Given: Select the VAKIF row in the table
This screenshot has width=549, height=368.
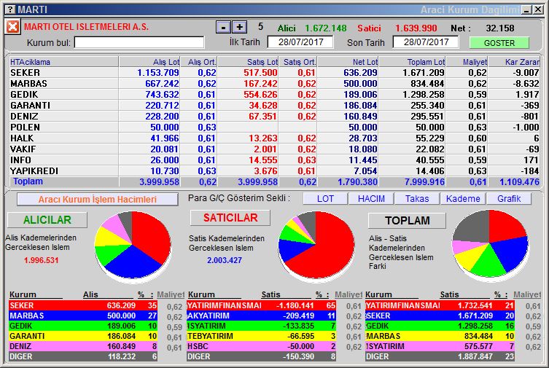Looking at the screenshot, I should pos(274,149).
